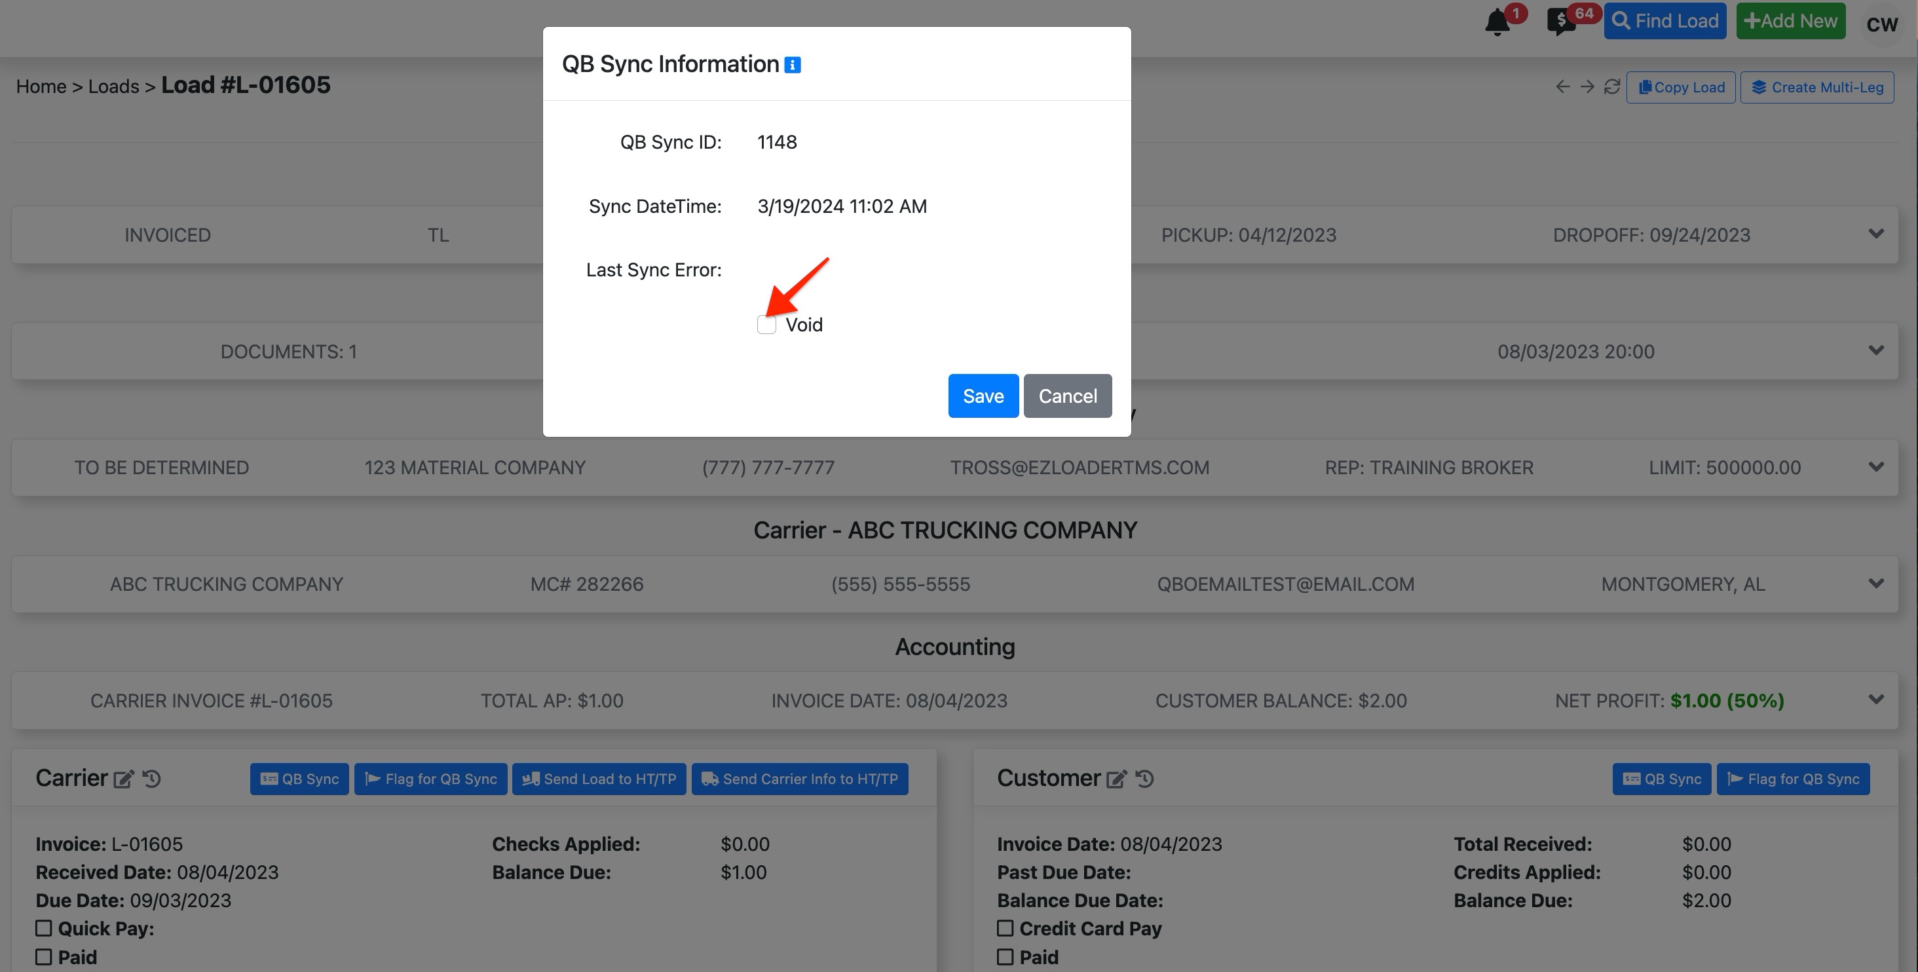Go to next load with right arrow

(1587, 87)
